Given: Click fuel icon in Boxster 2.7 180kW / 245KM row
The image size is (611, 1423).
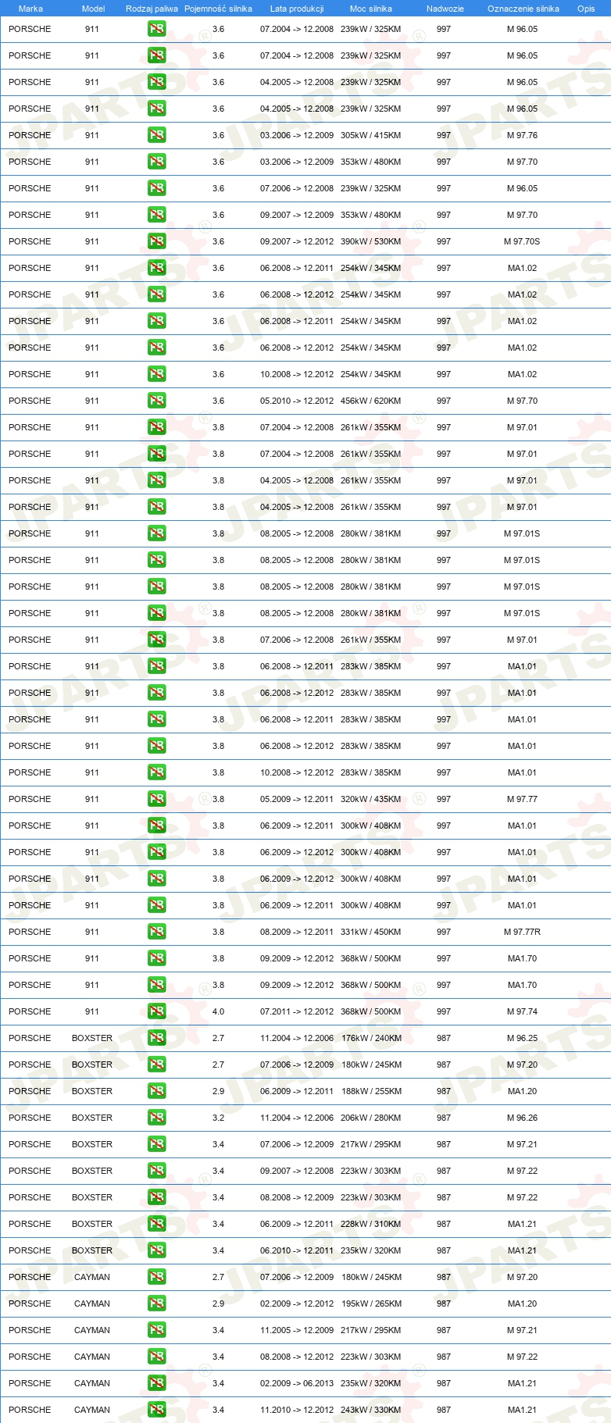Looking at the screenshot, I should click(x=156, y=1065).
